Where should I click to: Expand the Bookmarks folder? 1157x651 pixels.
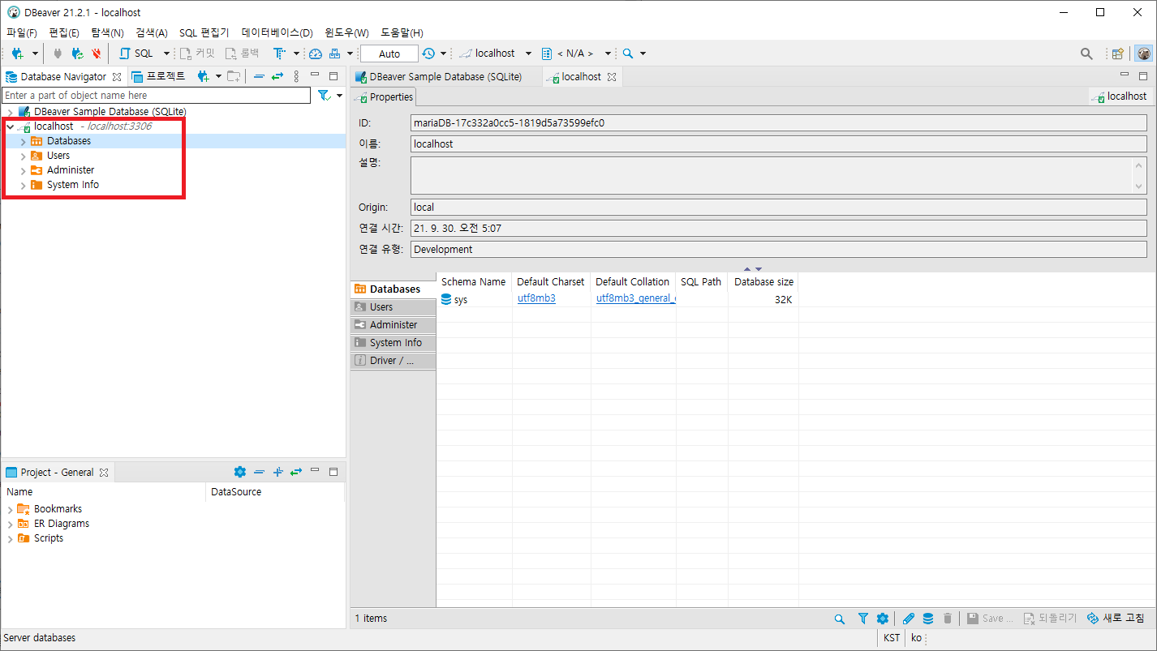coord(10,509)
